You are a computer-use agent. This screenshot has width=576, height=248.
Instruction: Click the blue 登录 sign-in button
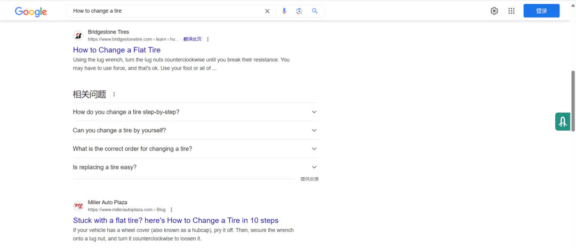[x=541, y=11]
